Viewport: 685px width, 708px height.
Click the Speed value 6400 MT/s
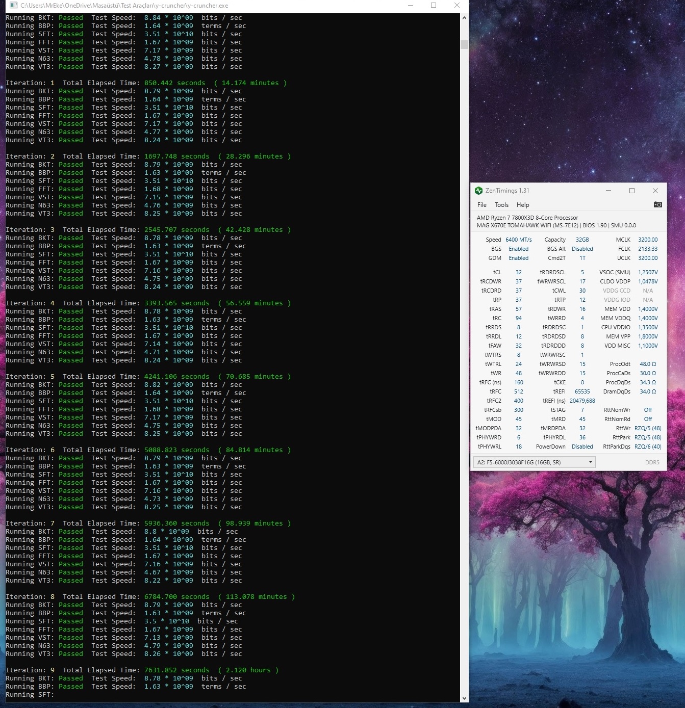coord(519,240)
